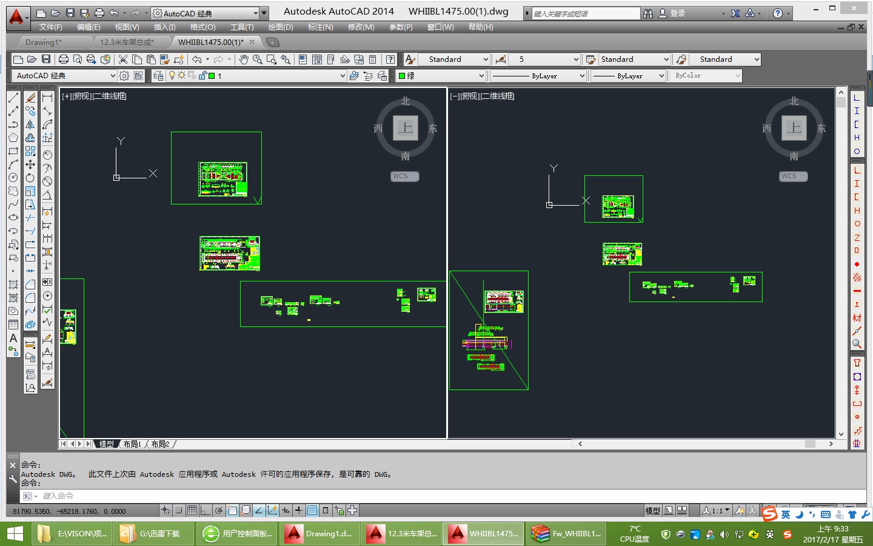Open the annotation scale 1:1 dropdown
The height and width of the screenshot is (546, 873).
coord(717,510)
